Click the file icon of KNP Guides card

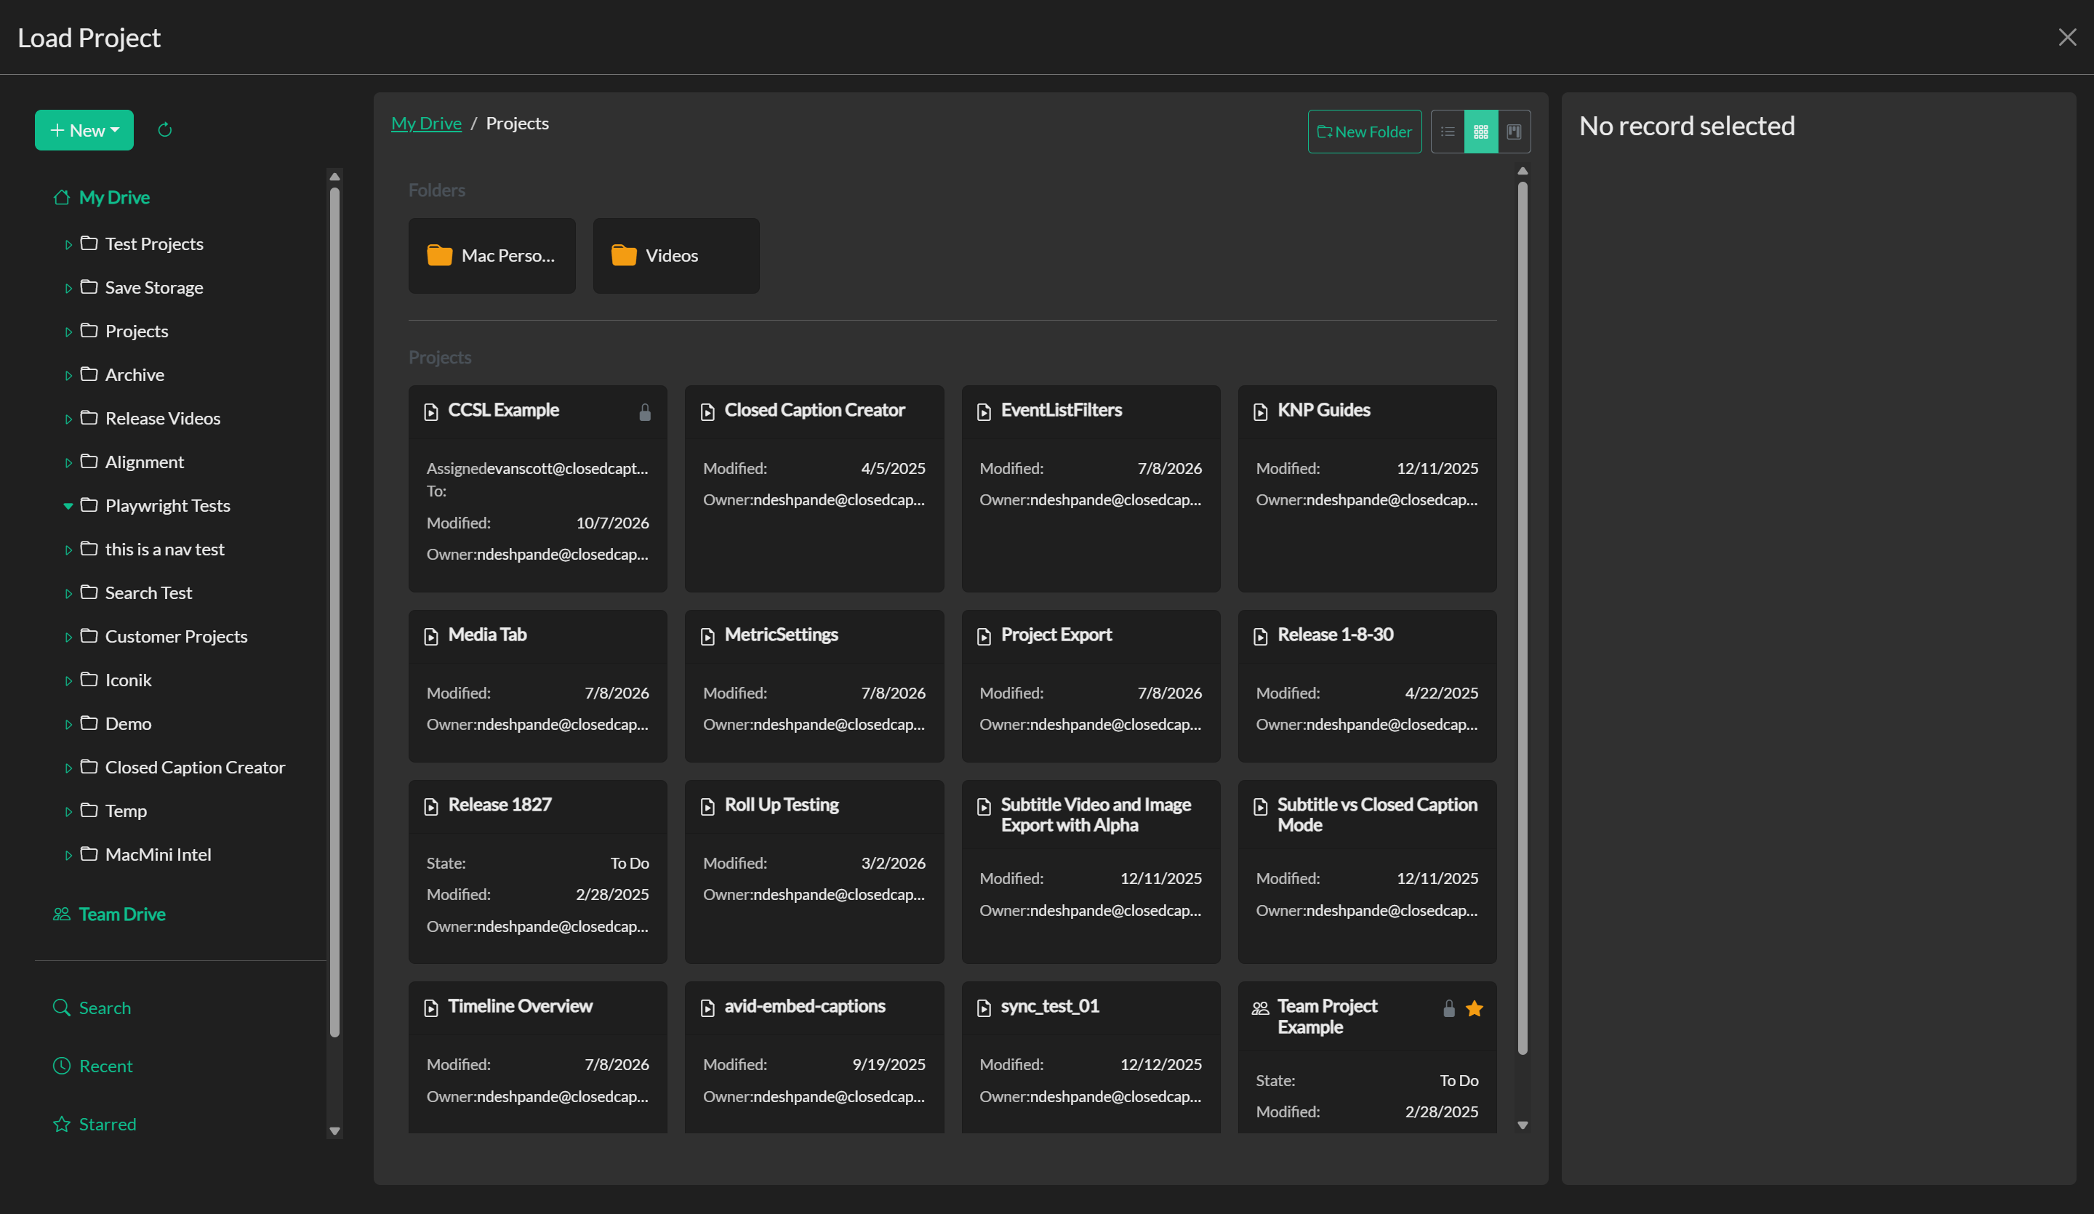(1261, 412)
